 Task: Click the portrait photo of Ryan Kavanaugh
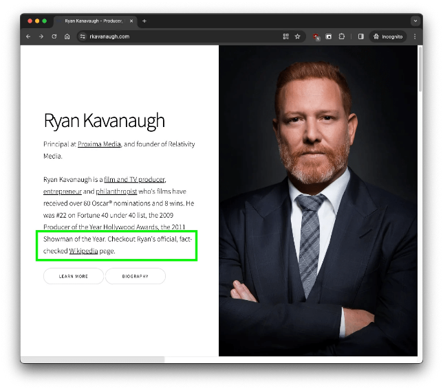[x=318, y=200]
